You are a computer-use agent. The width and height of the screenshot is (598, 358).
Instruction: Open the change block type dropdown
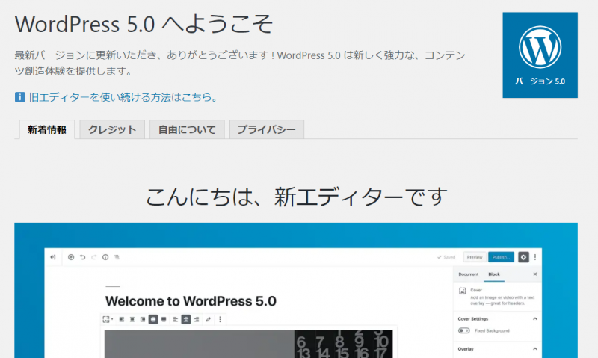coord(108,319)
